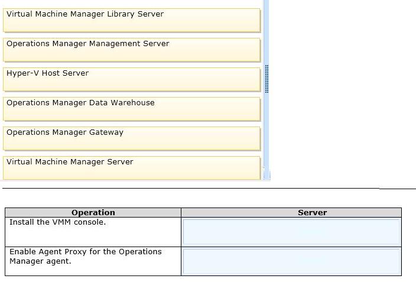Click the Server field beside Install the VMM console
This screenshot has height=282, width=416.
[x=291, y=232]
